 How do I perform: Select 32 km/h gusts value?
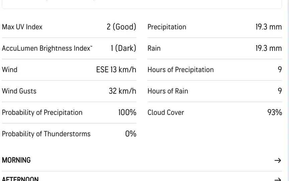[122, 91]
